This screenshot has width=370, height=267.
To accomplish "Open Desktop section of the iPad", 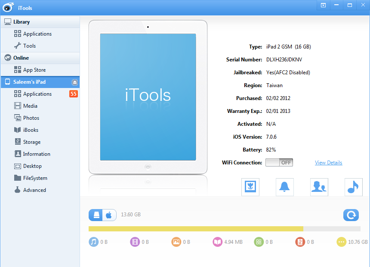I will point(40,166).
